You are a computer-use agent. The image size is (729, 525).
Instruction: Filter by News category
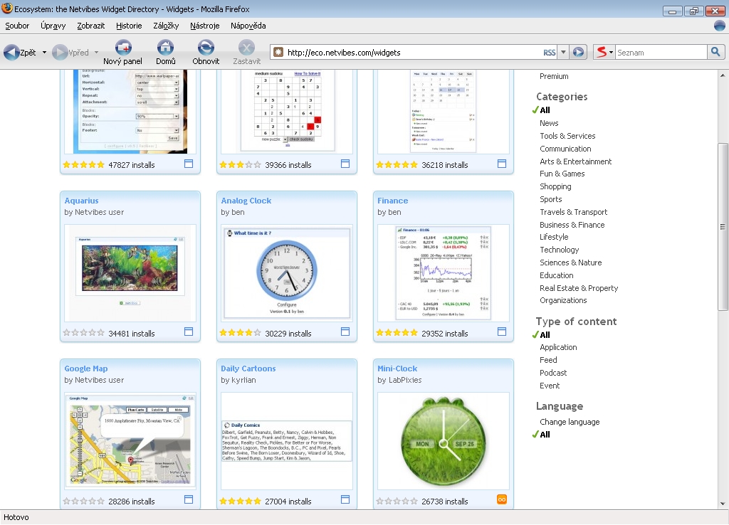[x=549, y=123]
